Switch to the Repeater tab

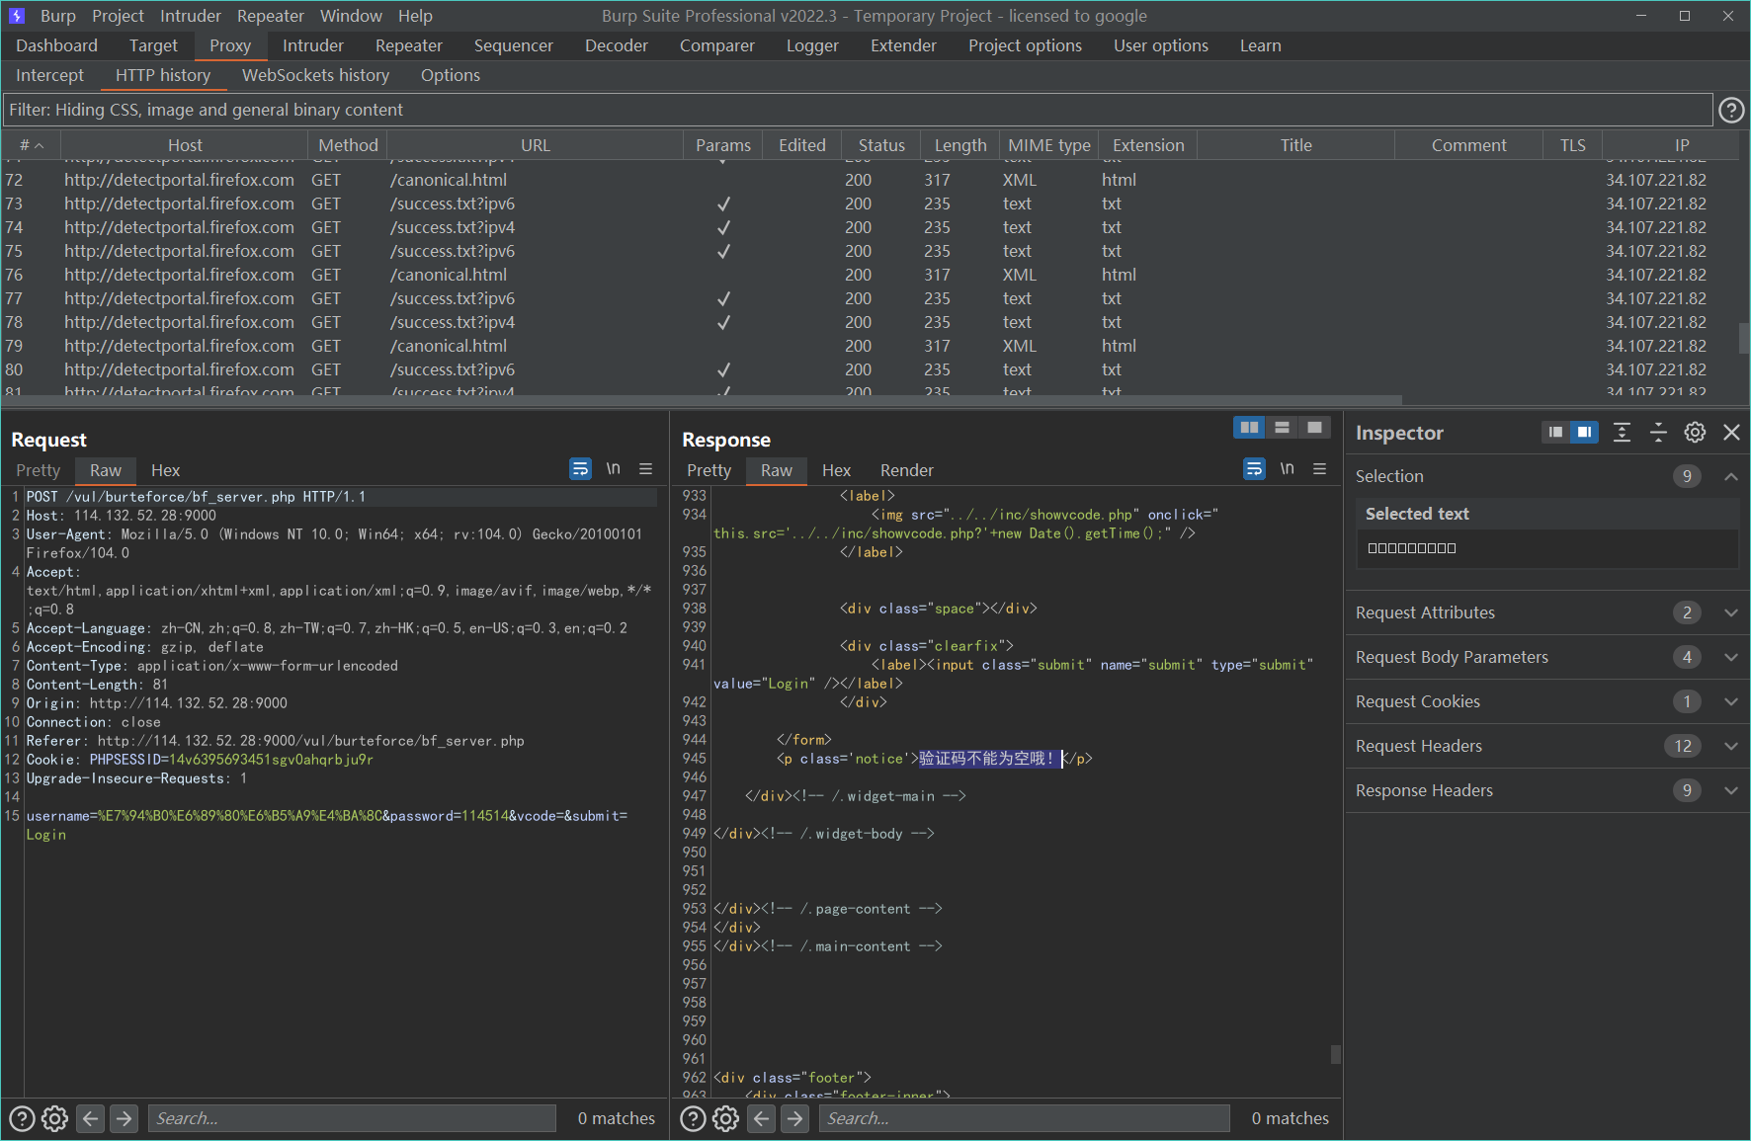click(409, 45)
